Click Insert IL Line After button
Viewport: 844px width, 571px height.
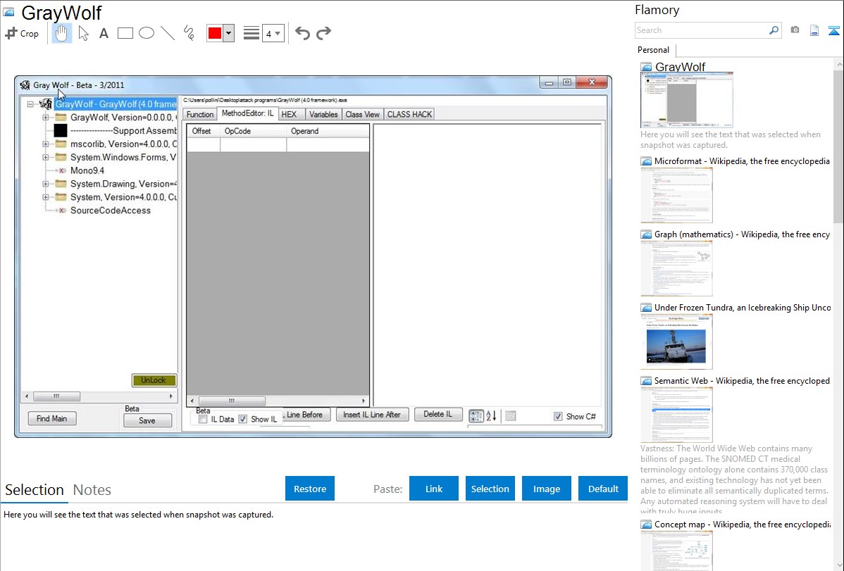click(372, 415)
